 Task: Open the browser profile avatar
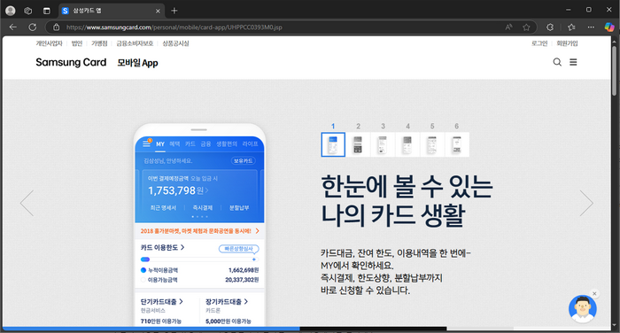(x=11, y=11)
